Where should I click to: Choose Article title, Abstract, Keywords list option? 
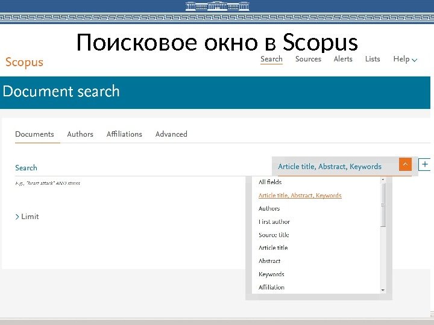(300, 196)
